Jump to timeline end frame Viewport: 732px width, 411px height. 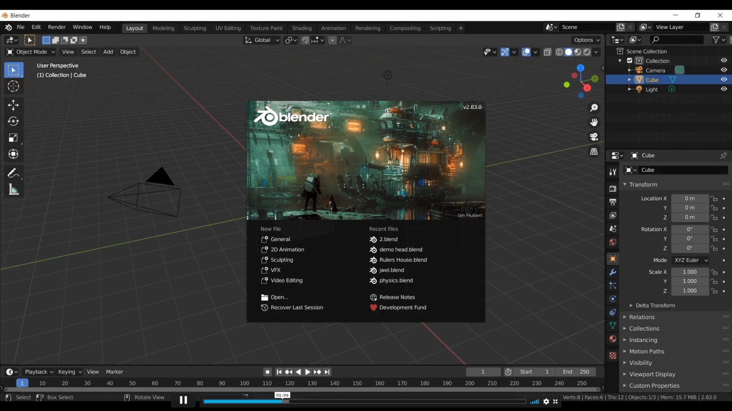(327, 372)
